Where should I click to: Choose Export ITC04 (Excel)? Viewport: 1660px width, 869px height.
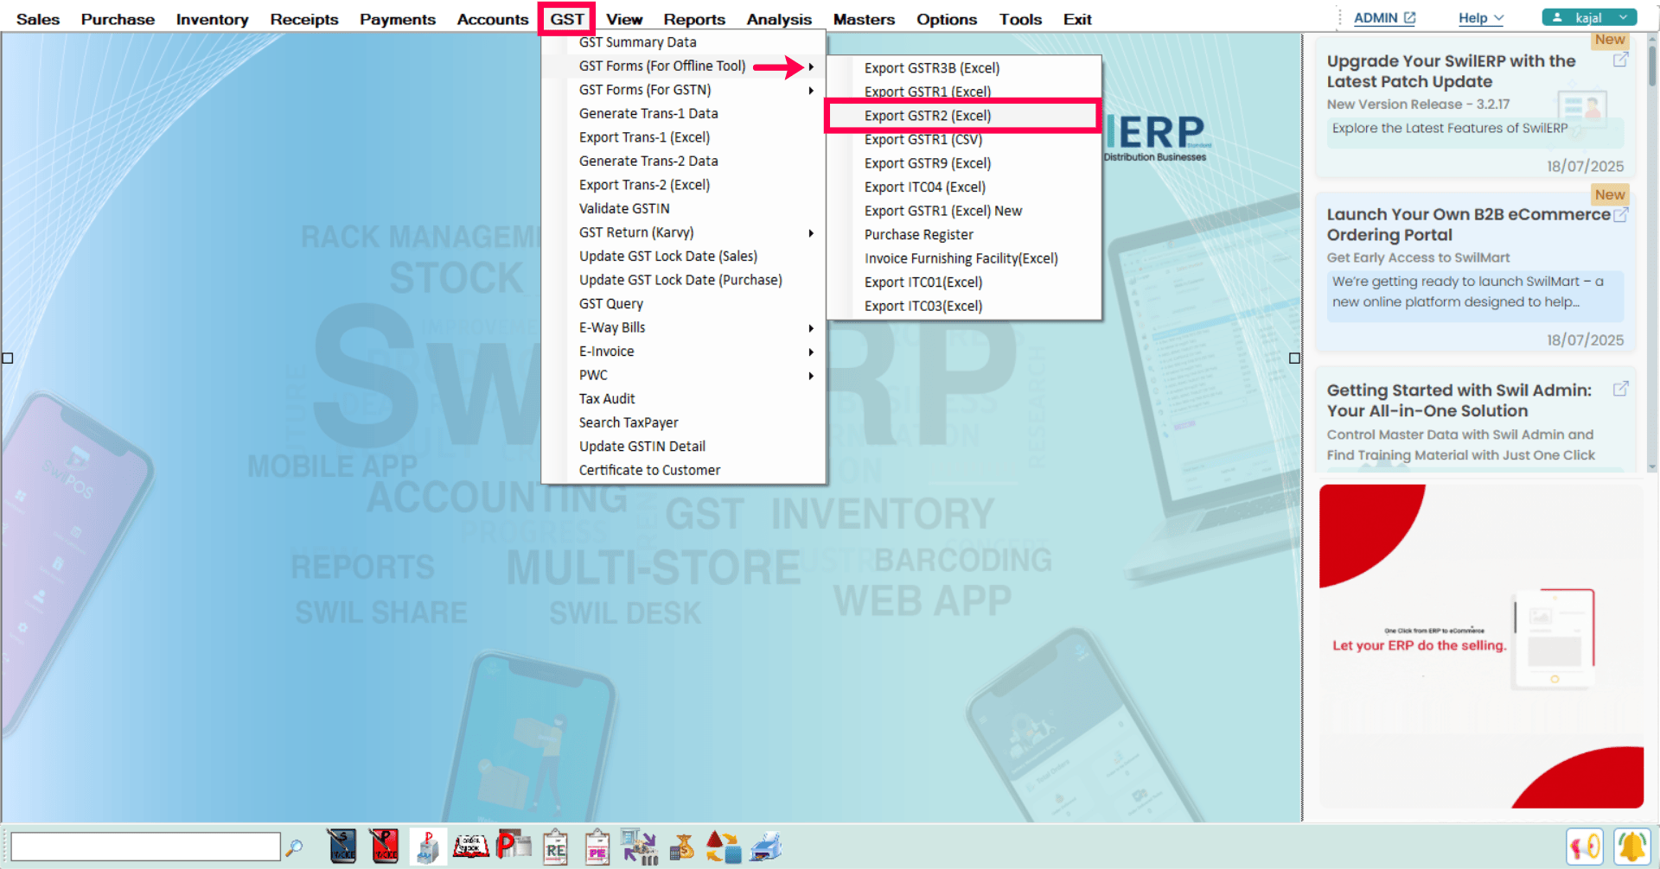[964, 187]
